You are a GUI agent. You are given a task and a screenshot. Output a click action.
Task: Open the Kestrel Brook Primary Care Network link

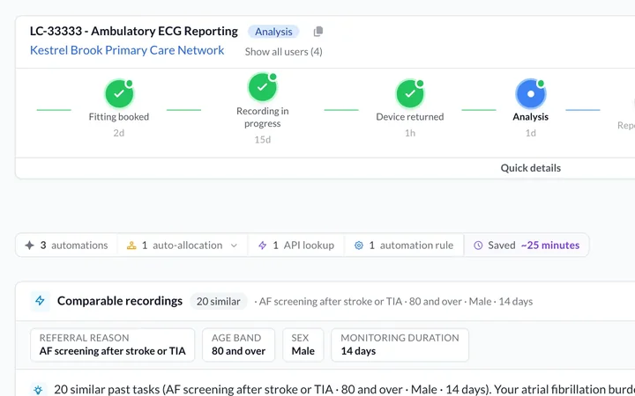(127, 50)
